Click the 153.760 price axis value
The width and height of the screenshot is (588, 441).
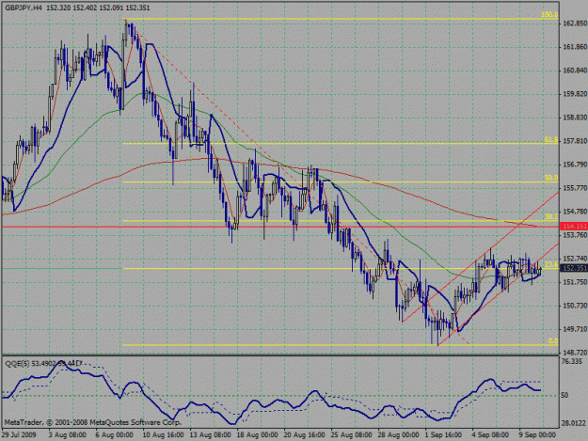click(x=575, y=235)
